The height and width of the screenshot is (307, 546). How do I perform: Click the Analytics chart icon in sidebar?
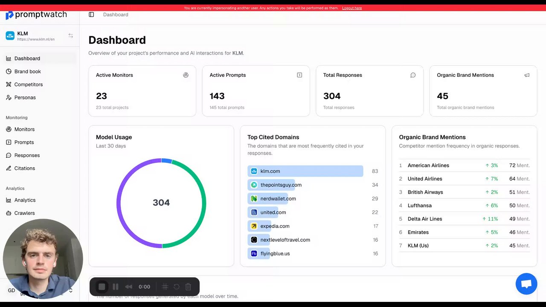click(9, 200)
